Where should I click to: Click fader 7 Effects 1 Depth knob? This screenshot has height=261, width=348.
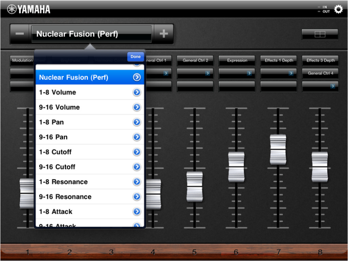[x=278, y=150]
